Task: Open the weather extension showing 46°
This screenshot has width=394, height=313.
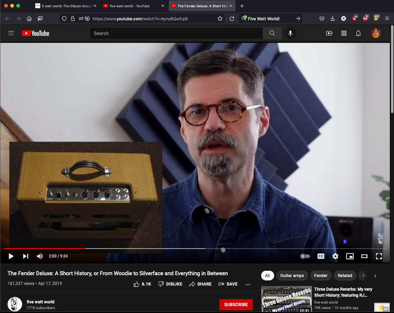Action: pos(376,18)
